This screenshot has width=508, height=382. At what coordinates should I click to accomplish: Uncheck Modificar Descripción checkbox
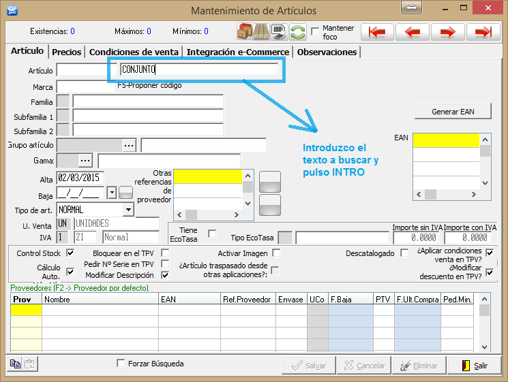[x=165, y=275]
